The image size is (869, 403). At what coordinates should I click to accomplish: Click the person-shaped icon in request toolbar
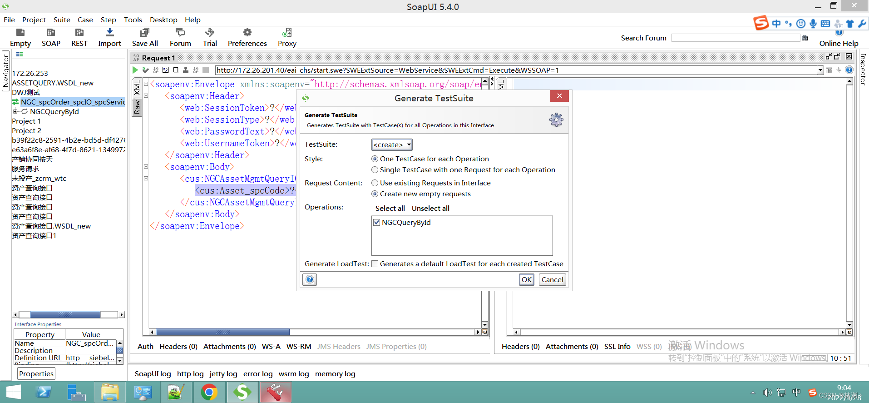click(x=186, y=70)
